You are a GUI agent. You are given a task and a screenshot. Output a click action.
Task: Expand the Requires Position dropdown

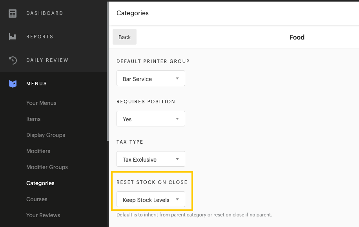(x=151, y=119)
